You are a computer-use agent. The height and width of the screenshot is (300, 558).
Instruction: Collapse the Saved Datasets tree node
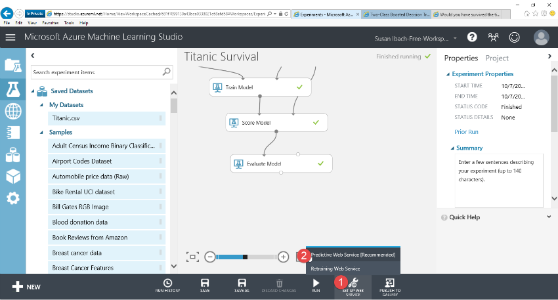tap(33, 91)
